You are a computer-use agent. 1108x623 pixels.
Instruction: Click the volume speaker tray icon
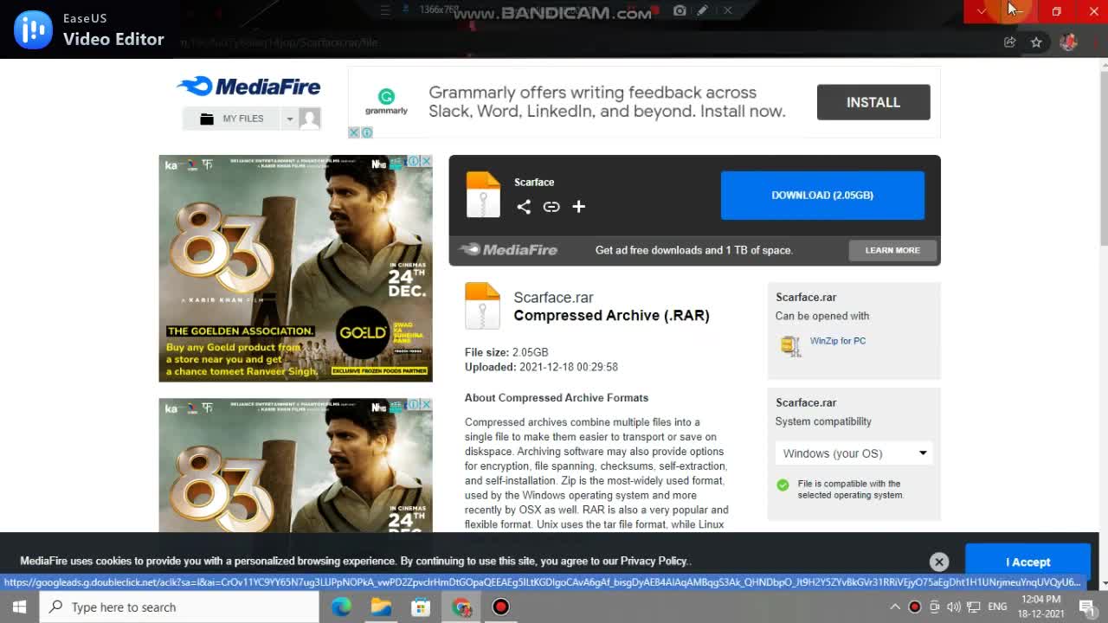click(954, 607)
